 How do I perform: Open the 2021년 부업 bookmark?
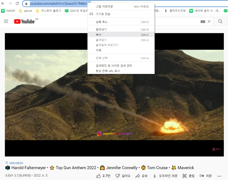[x=76, y=11]
